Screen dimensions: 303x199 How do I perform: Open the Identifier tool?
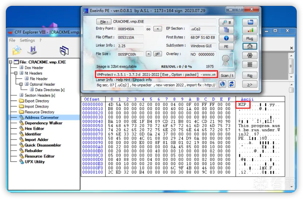pyautogui.click(x=33, y=134)
